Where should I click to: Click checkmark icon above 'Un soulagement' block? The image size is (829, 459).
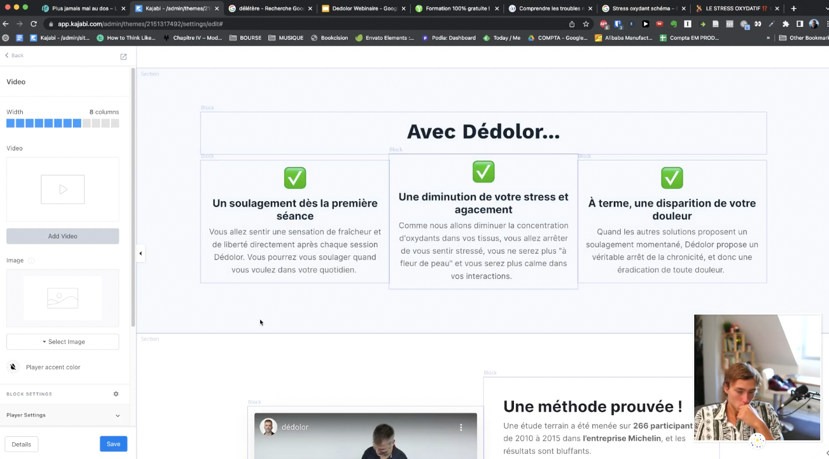click(x=295, y=178)
